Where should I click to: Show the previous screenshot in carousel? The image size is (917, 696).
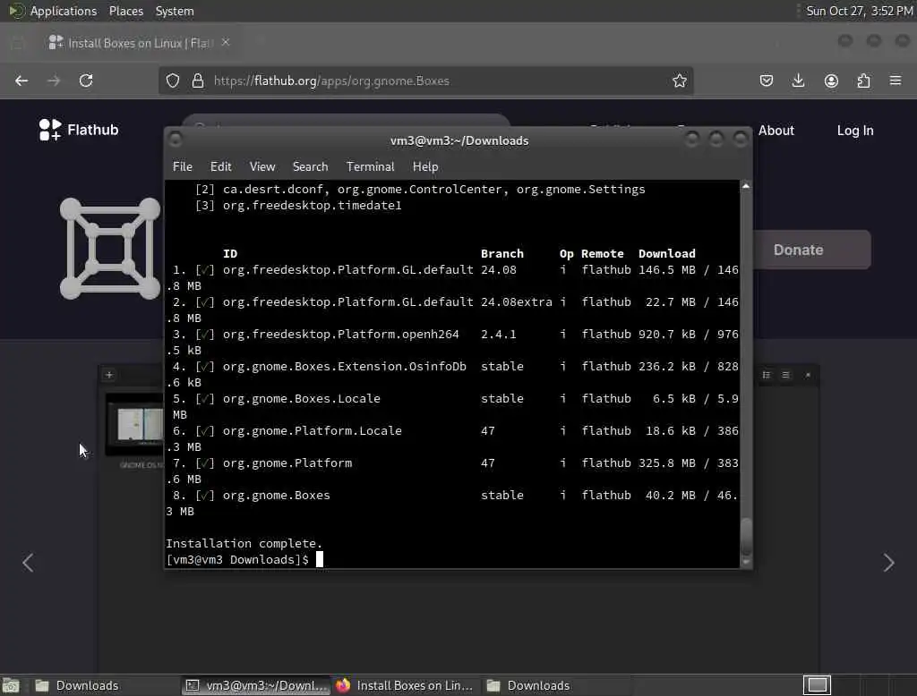click(28, 563)
